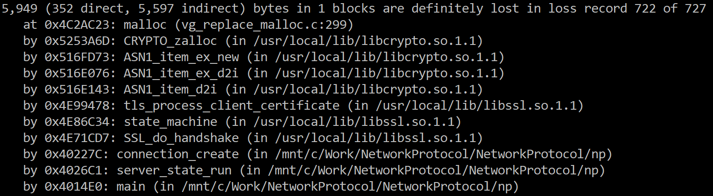
Task: Click the state_machine function name
Action: click(x=170, y=122)
